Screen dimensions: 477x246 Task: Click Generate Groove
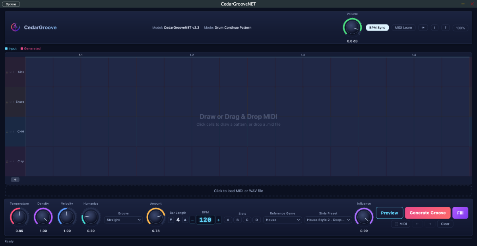(428, 213)
